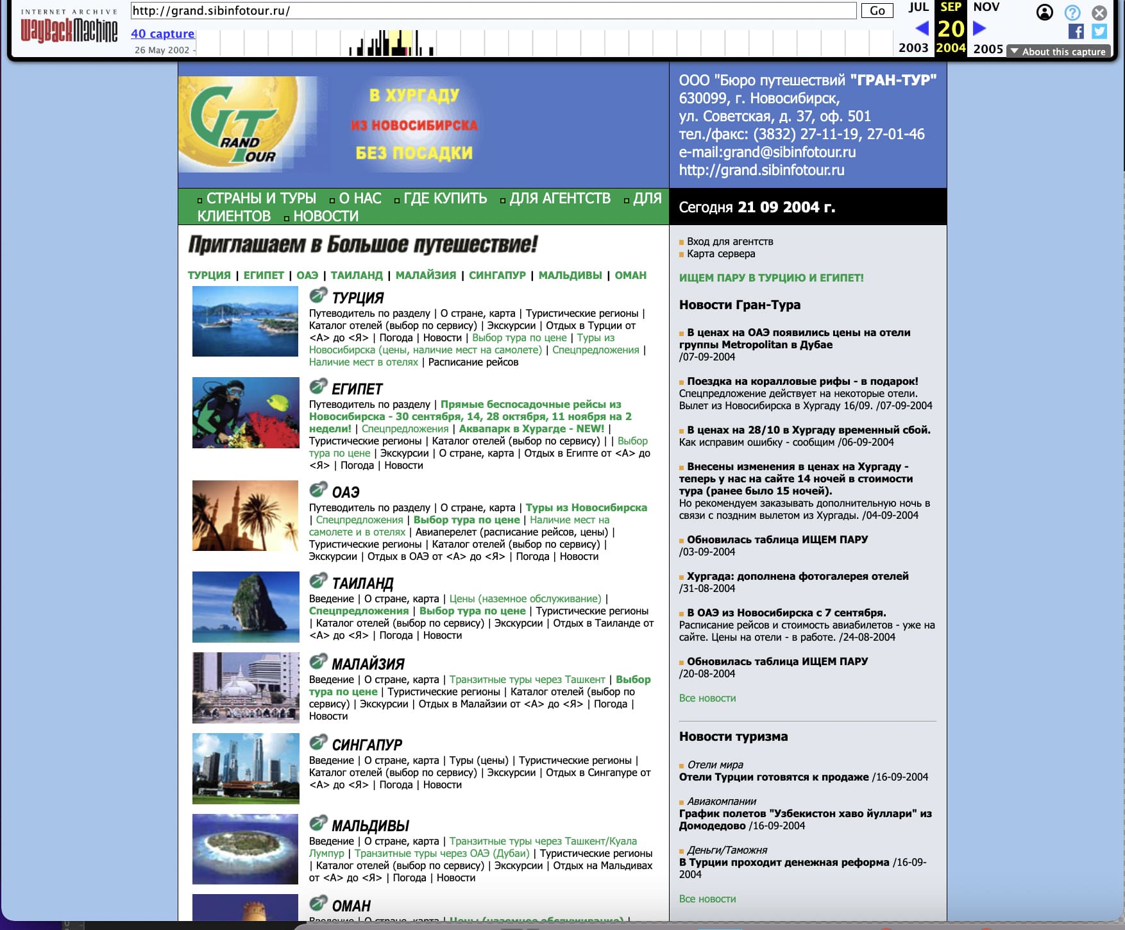
Task: Click the globe icon beside ЕГИПЕТ heading
Action: coord(318,387)
